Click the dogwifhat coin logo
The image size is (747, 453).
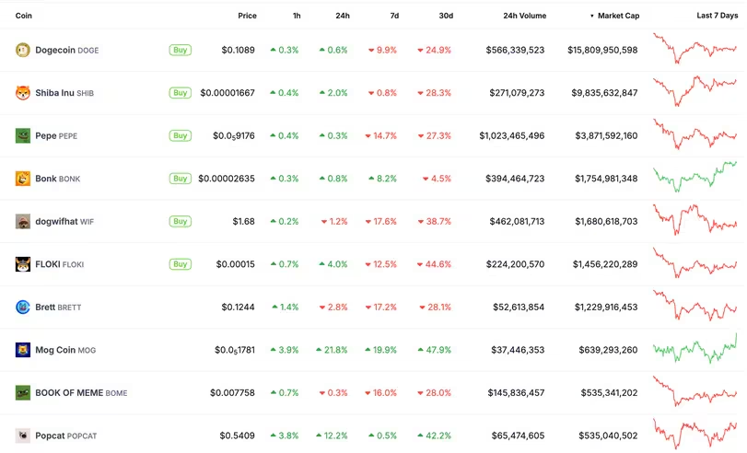23,222
